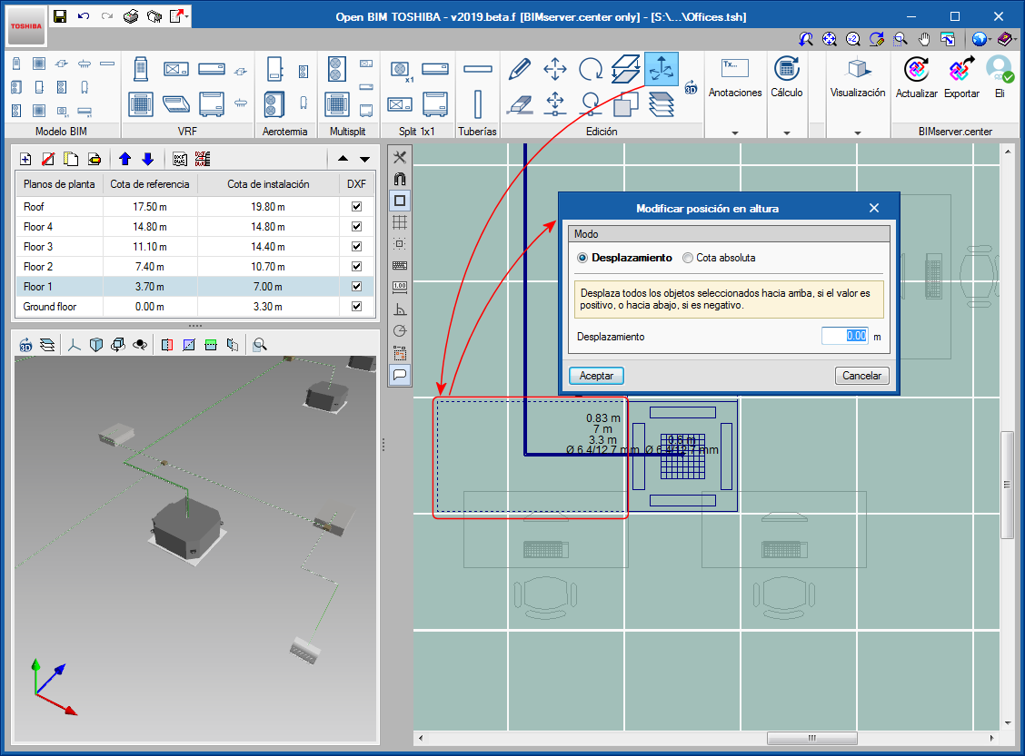Click the Exportar icon
The height and width of the screenshot is (756, 1025).
coord(961,69)
